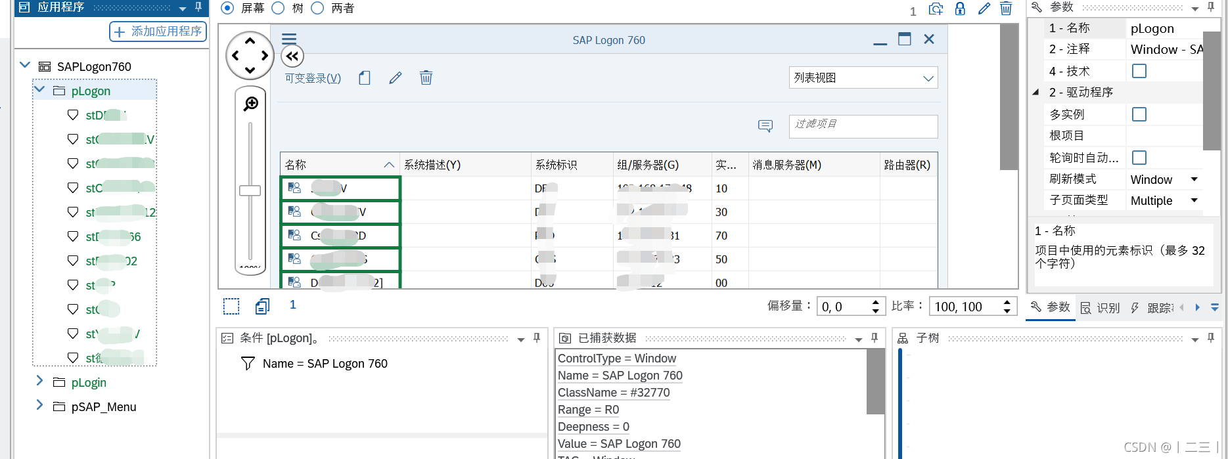Click the System ID (系统标识) column header

click(x=572, y=165)
